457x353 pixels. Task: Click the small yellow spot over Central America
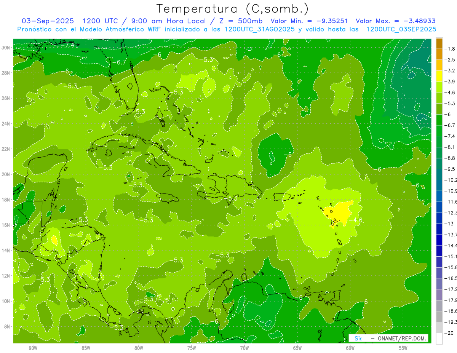pos(54,240)
